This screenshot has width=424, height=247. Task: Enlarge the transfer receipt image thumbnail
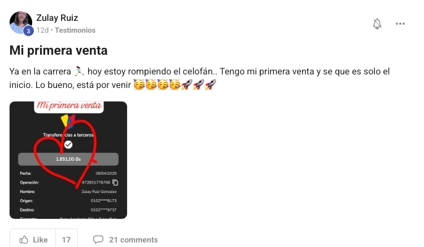pos(68,160)
